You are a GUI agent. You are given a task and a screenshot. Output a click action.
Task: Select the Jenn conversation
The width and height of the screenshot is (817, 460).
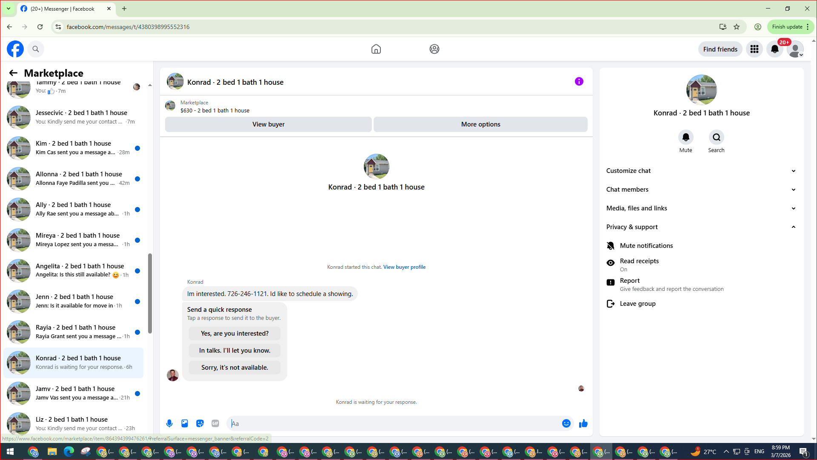click(x=74, y=302)
